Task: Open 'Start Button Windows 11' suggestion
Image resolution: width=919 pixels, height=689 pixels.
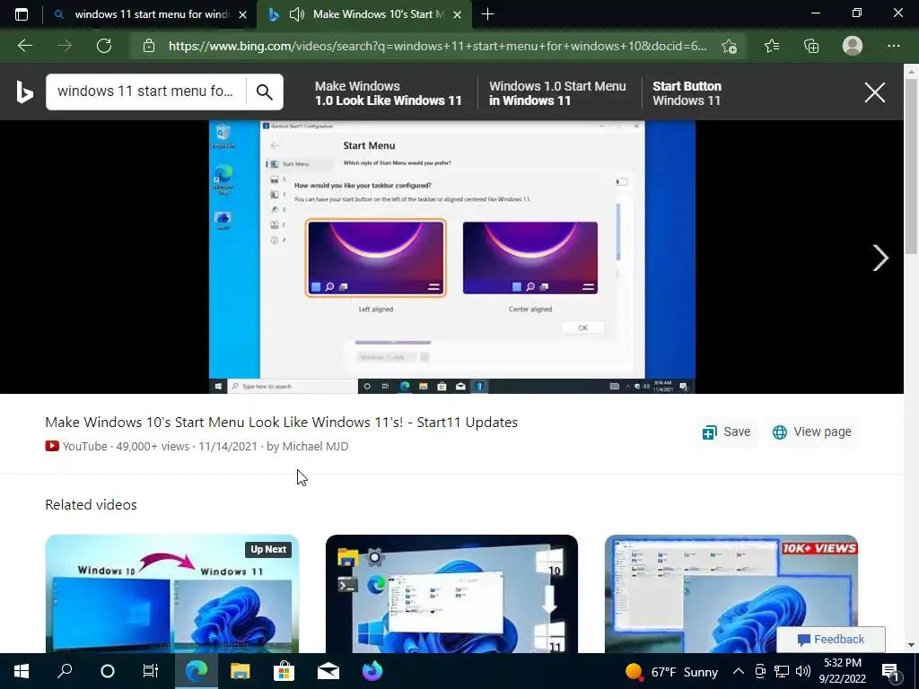Action: [x=687, y=93]
